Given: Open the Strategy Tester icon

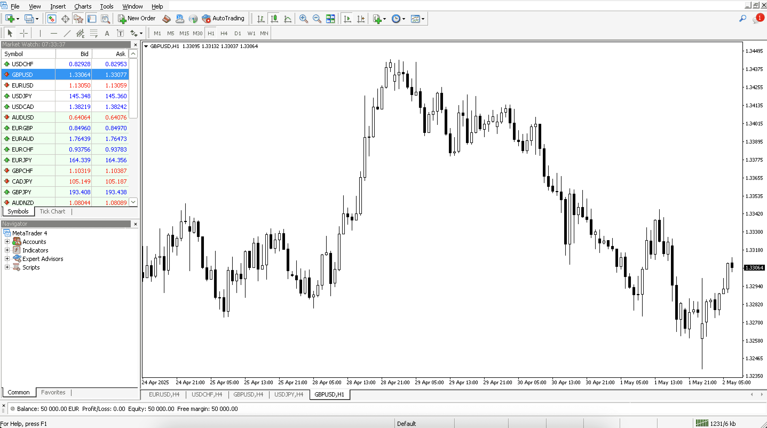Looking at the screenshot, I should click(x=105, y=19).
